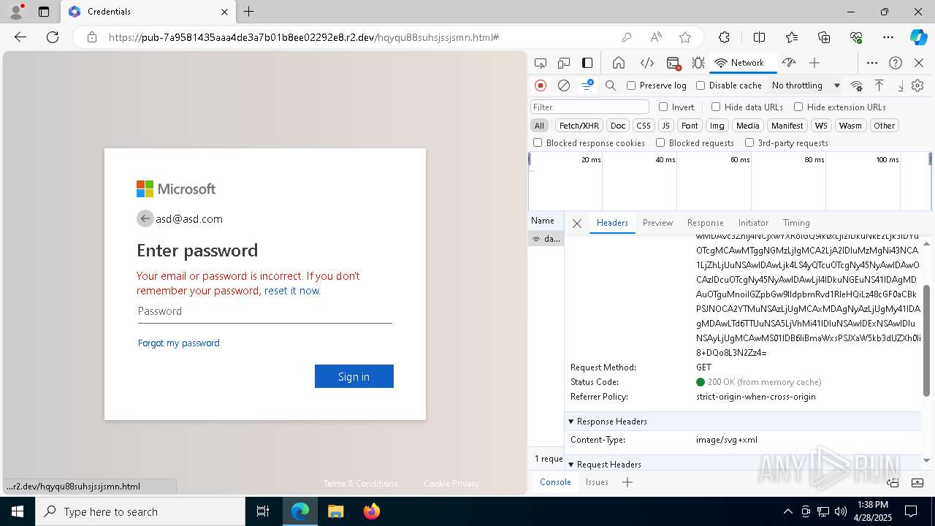Open Network settings gear icon
The height and width of the screenshot is (526, 935).
click(917, 85)
